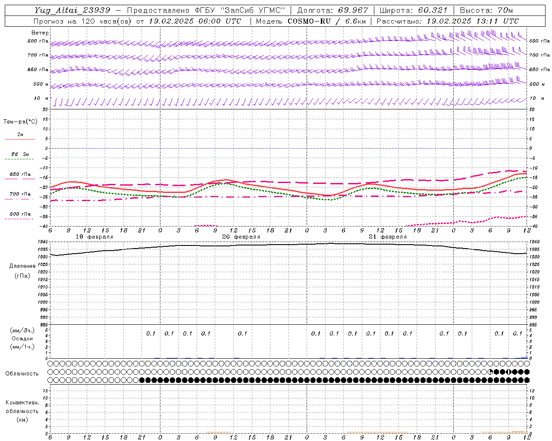Click the Ветер panel label

40,33
